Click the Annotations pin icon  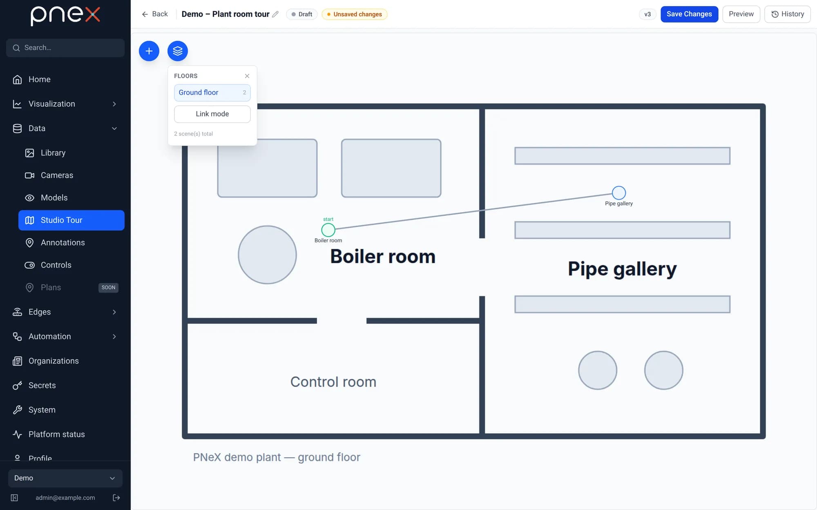pyautogui.click(x=29, y=243)
